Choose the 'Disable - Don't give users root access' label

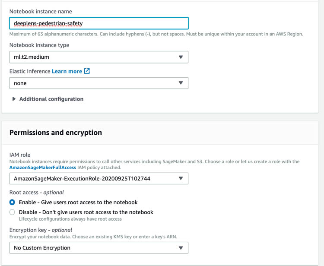[x=86, y=212]
